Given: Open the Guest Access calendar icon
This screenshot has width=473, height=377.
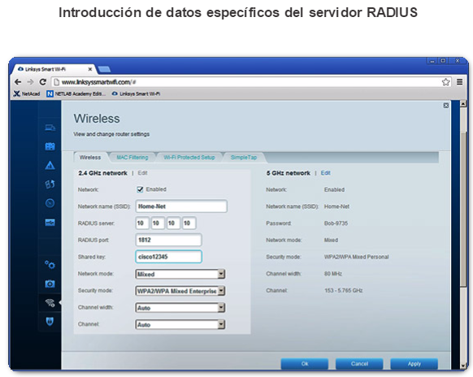Looking at the screenshot, I should [50, 146].
